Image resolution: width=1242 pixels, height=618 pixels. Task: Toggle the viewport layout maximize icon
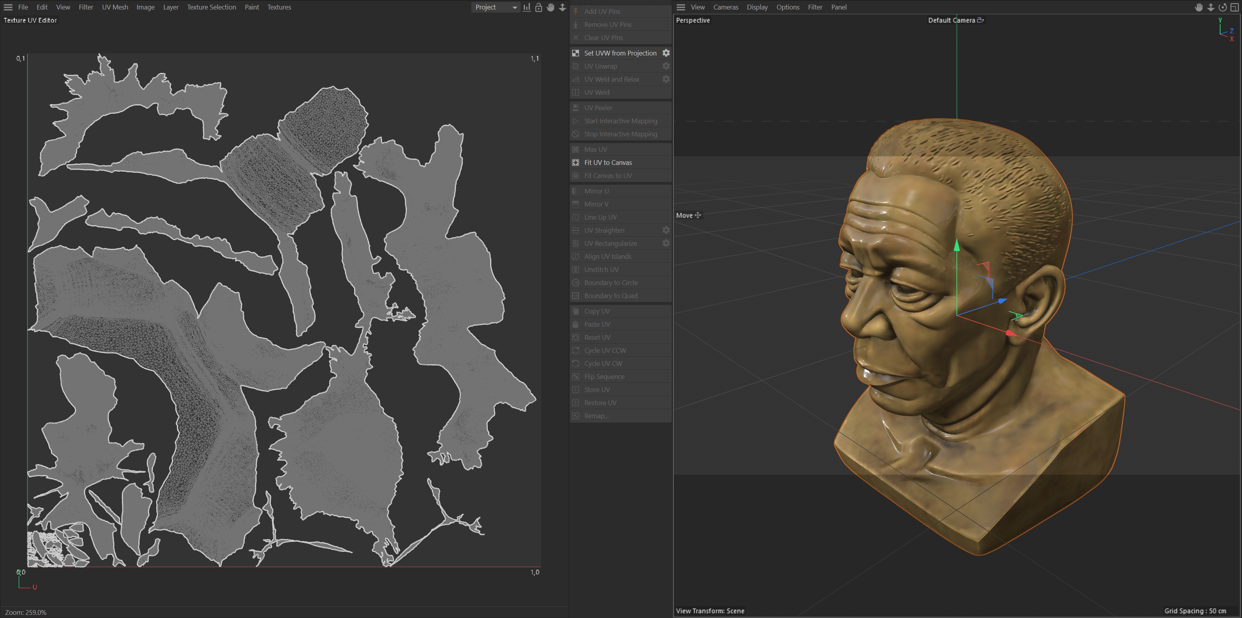click(x=1235, y=7)
